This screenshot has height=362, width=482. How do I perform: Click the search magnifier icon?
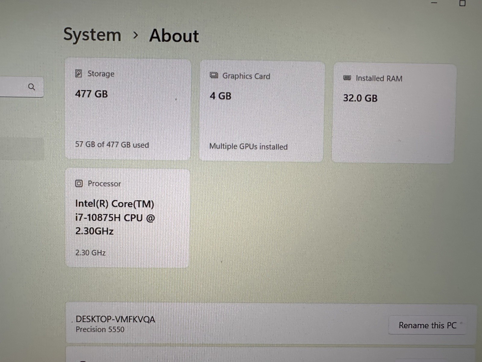pyautogui.click(x=32, y=87)
